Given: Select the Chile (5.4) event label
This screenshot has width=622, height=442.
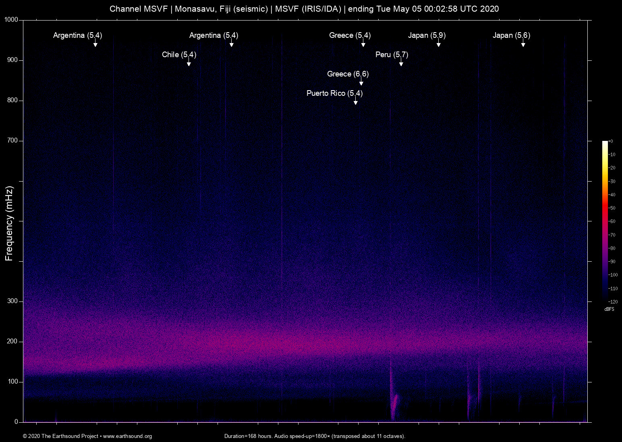Looking at the screenshot, I should click(179, 55).
